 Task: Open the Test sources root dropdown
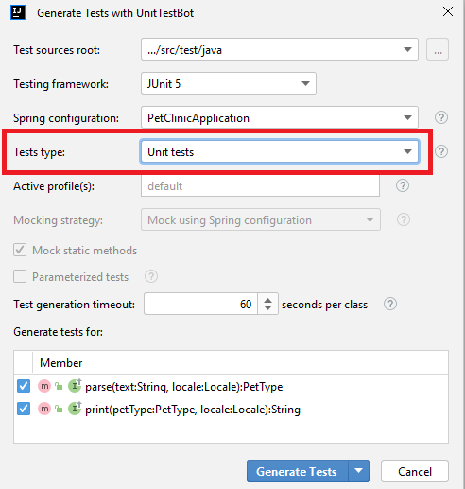pos(280,49)
